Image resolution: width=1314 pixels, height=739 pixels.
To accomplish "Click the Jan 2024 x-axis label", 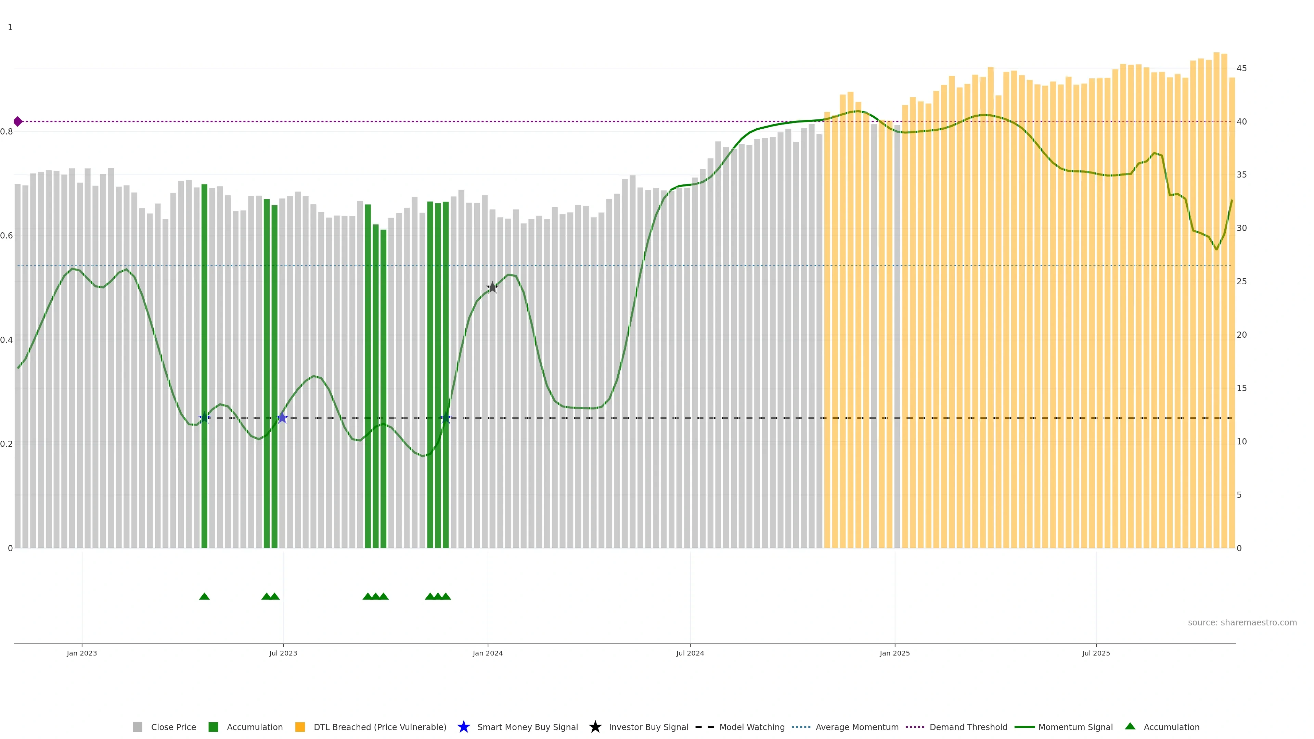I will (487, 653).
